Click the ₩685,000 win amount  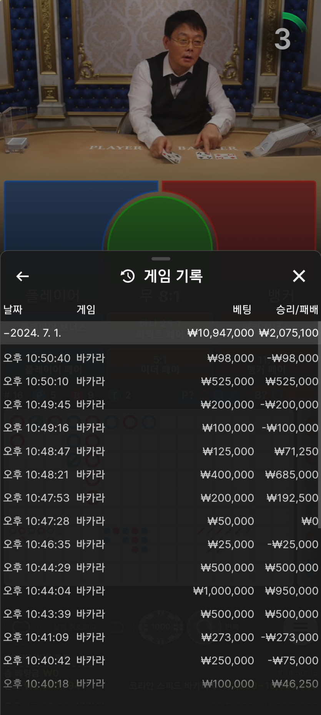[x=292, y=475]
